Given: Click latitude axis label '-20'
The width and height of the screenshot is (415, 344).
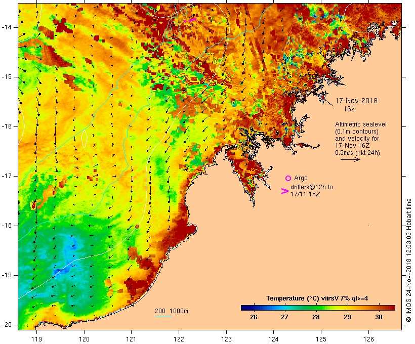Looking at the screenshot, I should point(7,325).
